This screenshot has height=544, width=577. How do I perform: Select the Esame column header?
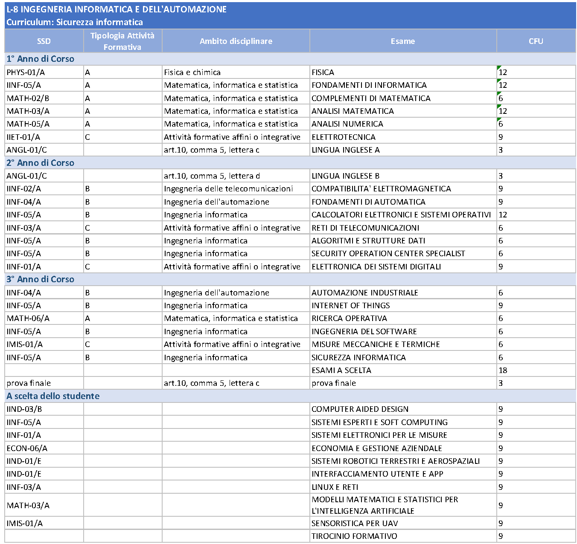(403, 41)
